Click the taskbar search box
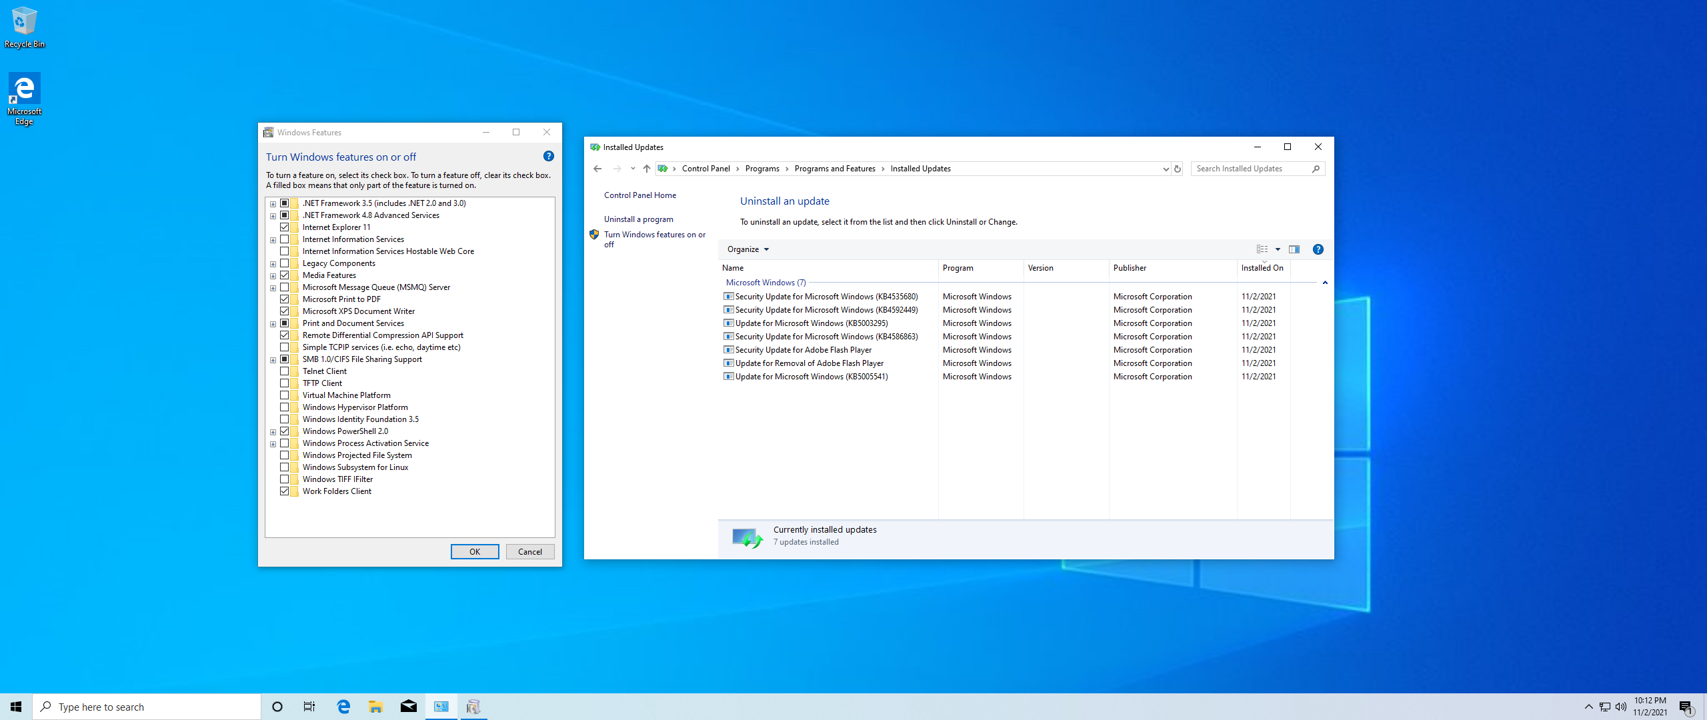 click(x=147, y=707)
